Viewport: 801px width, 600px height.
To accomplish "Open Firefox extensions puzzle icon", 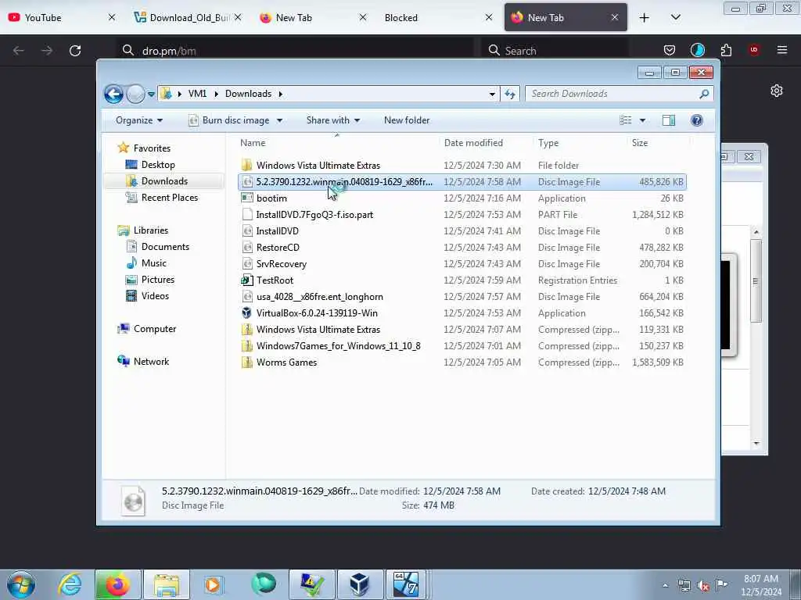I will [726, 50].
